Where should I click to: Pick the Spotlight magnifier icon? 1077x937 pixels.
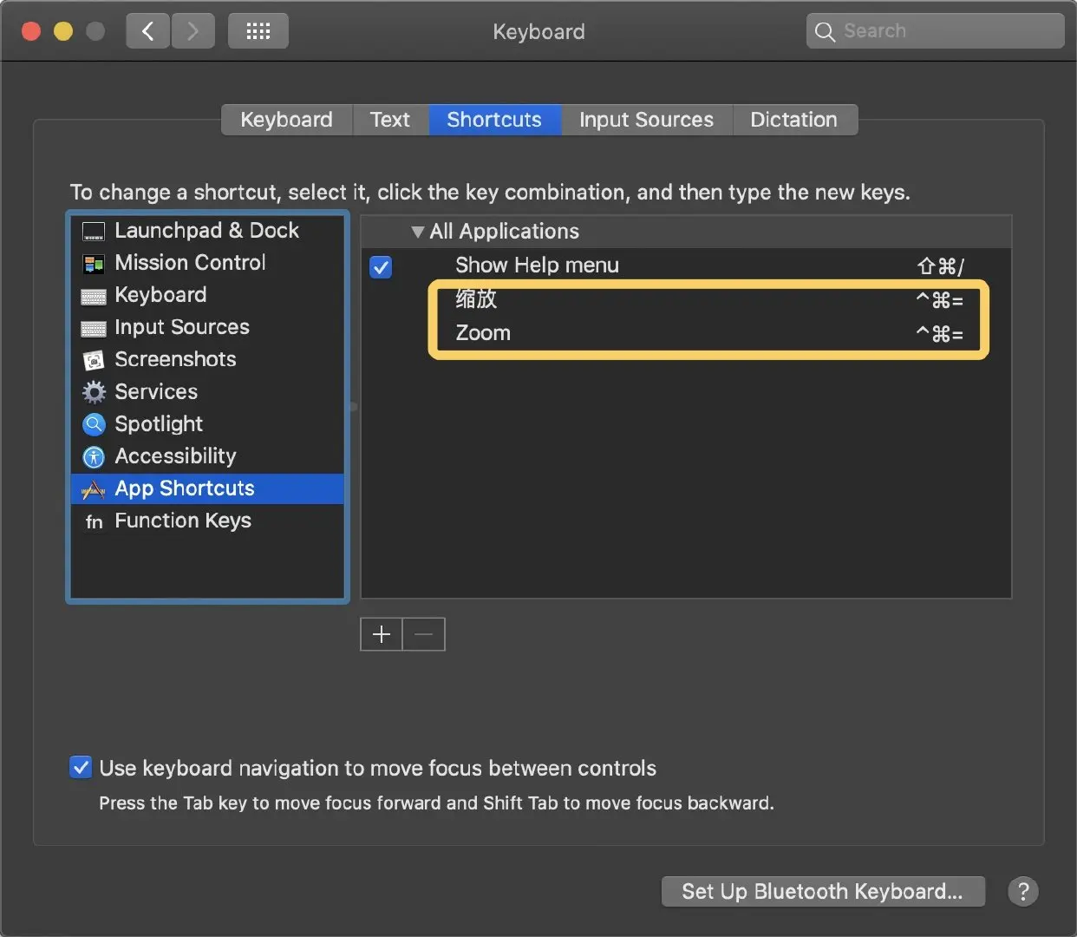pos(93,424)
